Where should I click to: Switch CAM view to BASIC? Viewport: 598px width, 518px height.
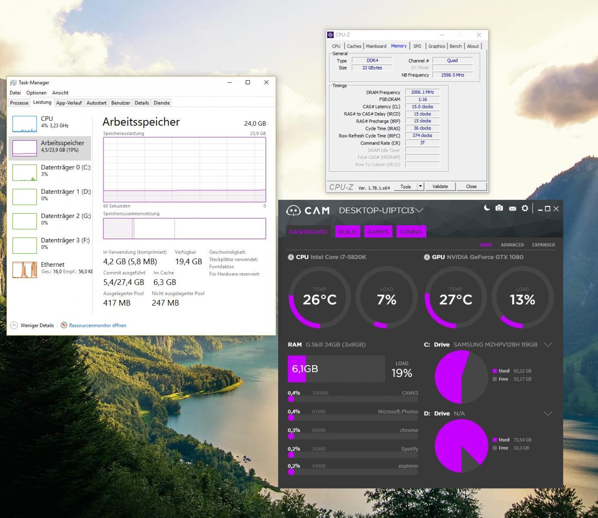click(486, 245)
